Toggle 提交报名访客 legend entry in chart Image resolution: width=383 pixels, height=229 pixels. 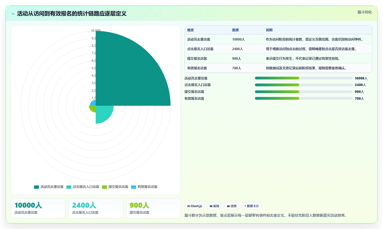pyautogui.click(x=115, y=187)
